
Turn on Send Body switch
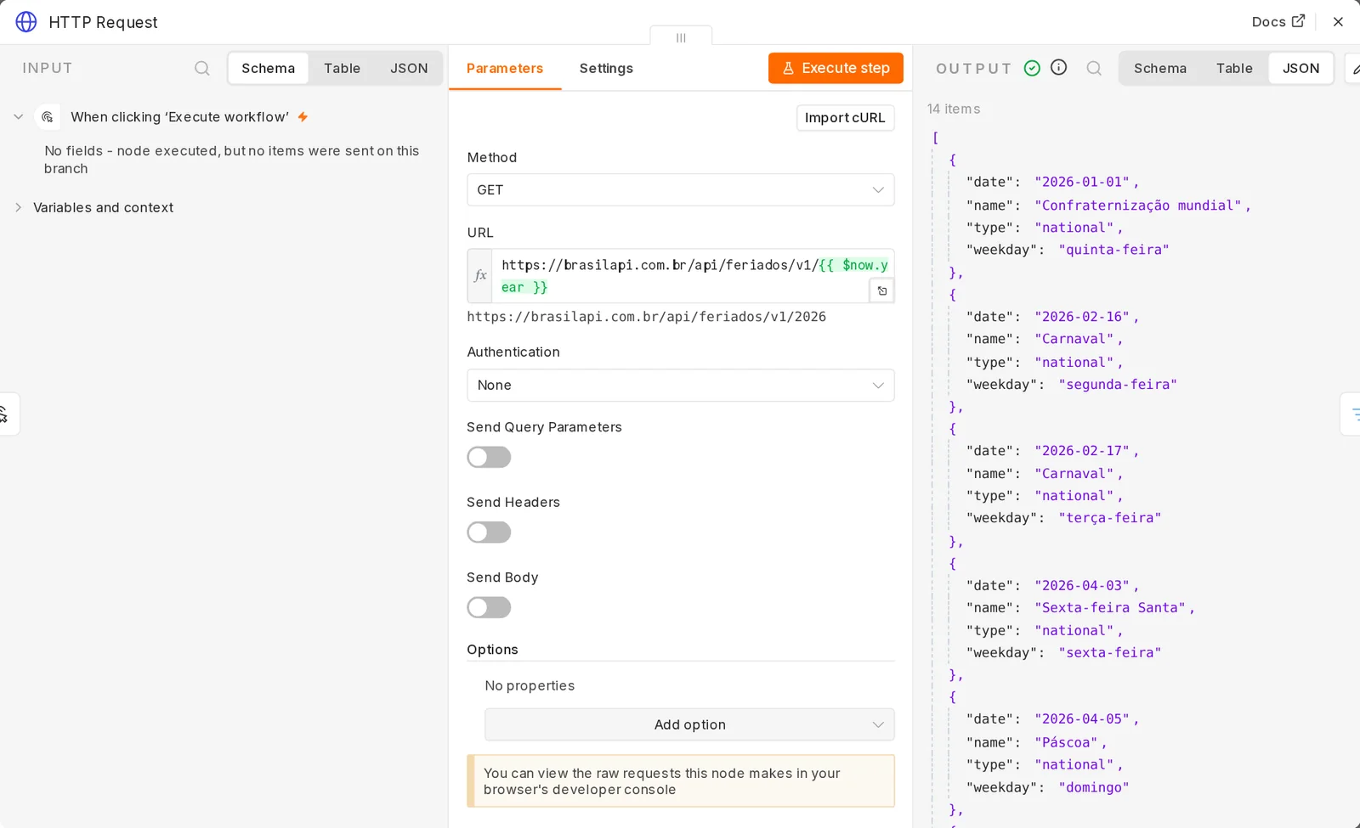click(489, 607)
